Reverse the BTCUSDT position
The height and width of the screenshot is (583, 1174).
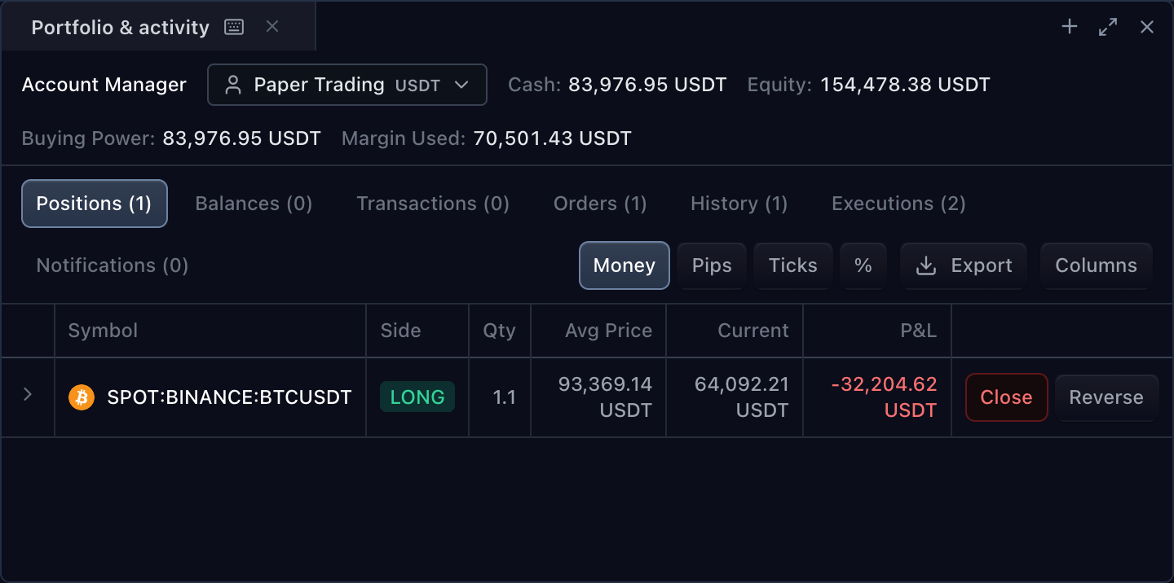pos(1106,397)
